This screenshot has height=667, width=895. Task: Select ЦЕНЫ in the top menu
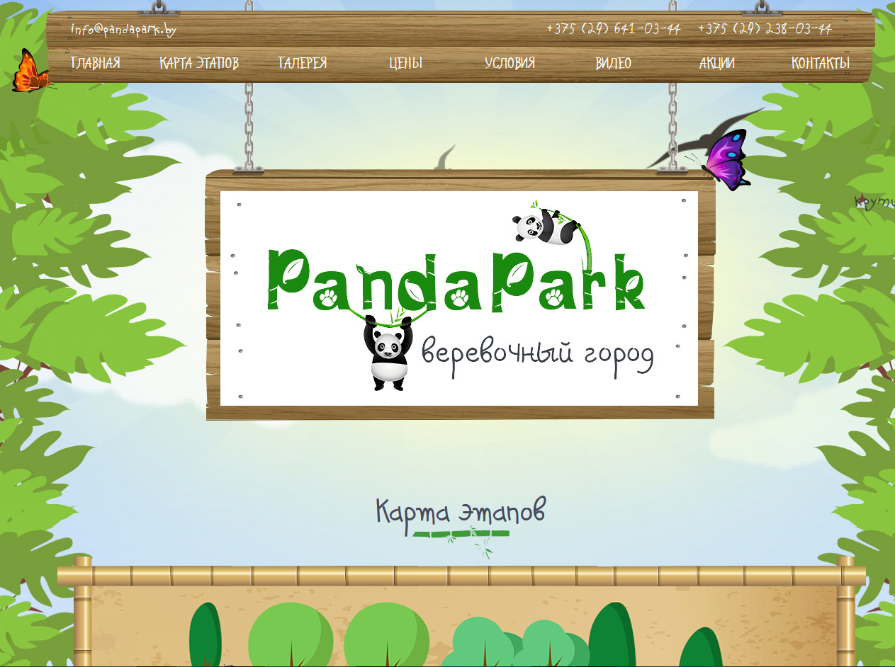[x=406, y=63]
